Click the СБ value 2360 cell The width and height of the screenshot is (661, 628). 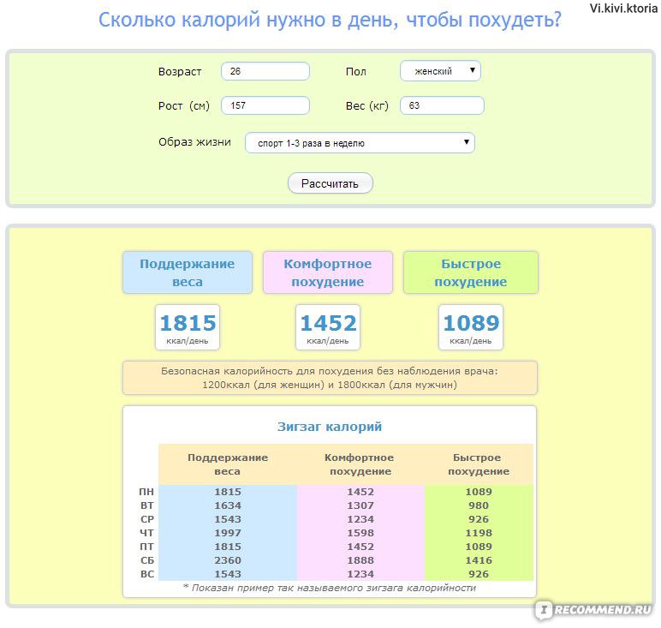click(x=228, y=560)
